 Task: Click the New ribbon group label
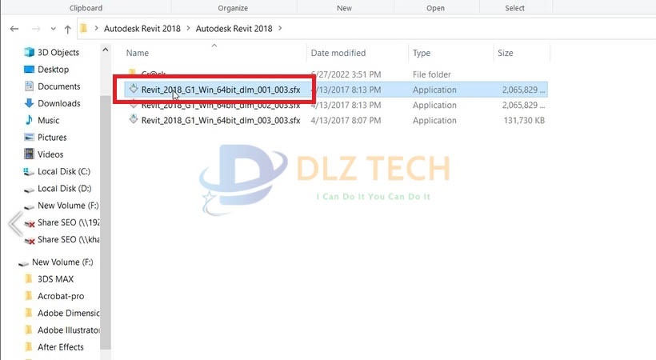coord(344,8)
